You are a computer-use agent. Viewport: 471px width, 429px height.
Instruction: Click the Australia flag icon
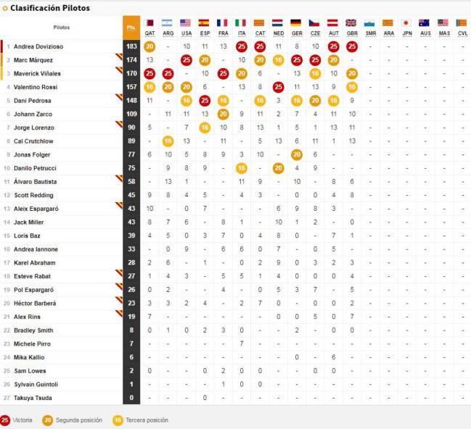click(425, 23)
